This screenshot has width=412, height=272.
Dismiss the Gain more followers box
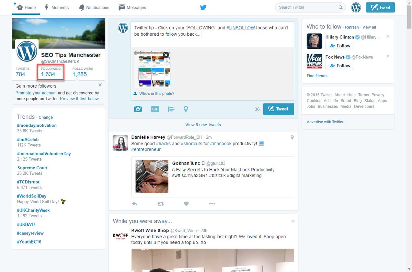pyautogui.click(x=100, y=85)
